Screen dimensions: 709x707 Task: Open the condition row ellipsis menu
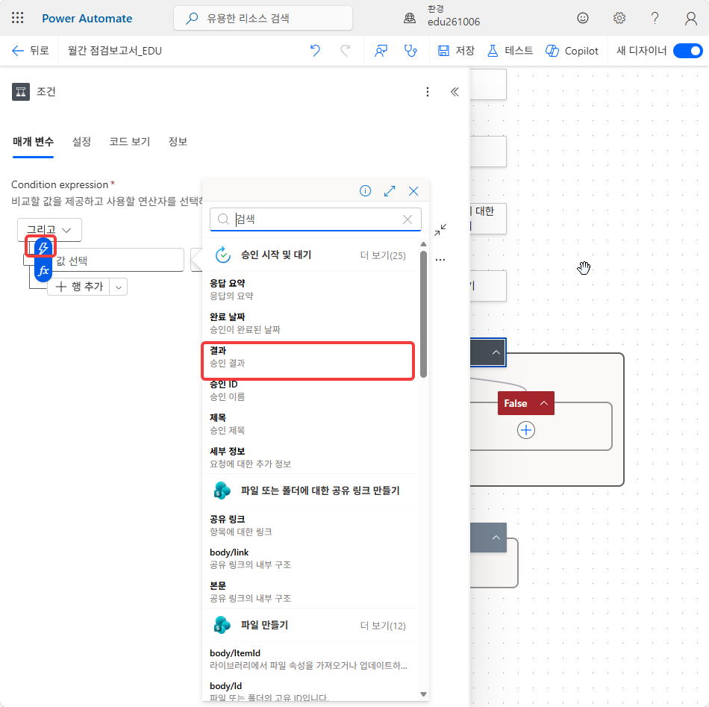pyautogui.click(x=440, y=260)
